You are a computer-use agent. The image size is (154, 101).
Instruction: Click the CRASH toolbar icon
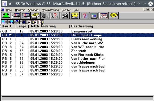tap(75, 16)
